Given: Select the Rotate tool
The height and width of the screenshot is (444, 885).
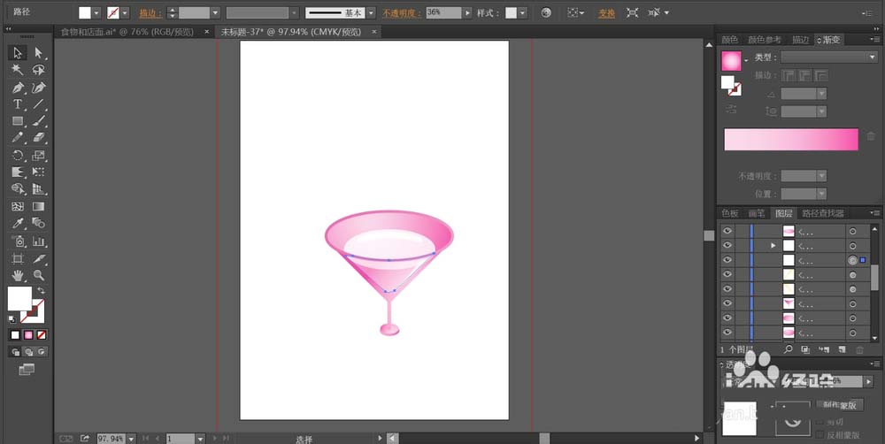Looking at the screenshot, I should coord(18,156).
